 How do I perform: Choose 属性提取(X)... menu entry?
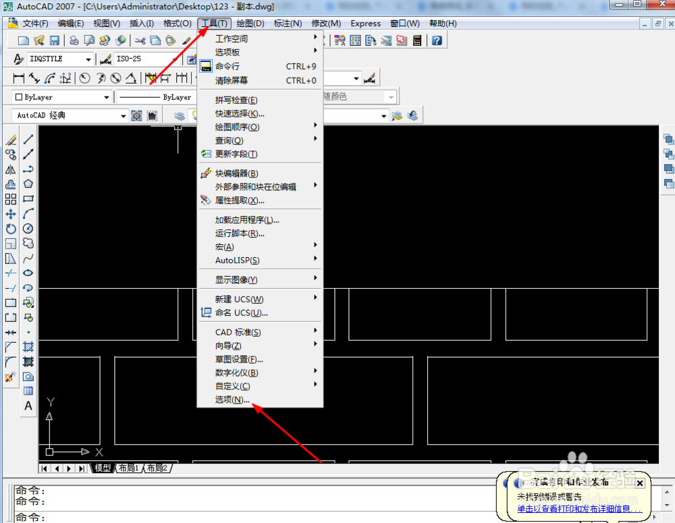(x=260, y=200)
